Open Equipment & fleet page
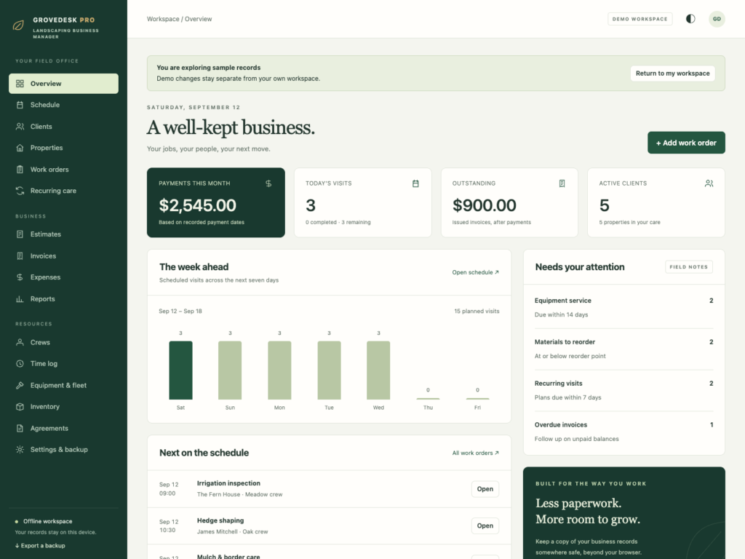This screenshot has height=559, width=745. click(x=64, y=386)
